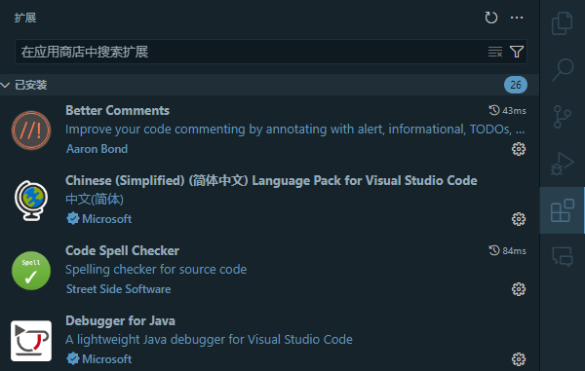Click Microsoft publisher under Chinese Language Pack

click(106, 219)
